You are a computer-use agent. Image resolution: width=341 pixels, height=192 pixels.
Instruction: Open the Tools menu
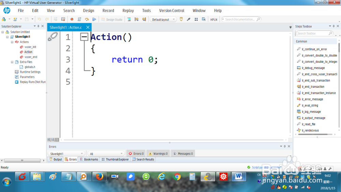(146, 11)
